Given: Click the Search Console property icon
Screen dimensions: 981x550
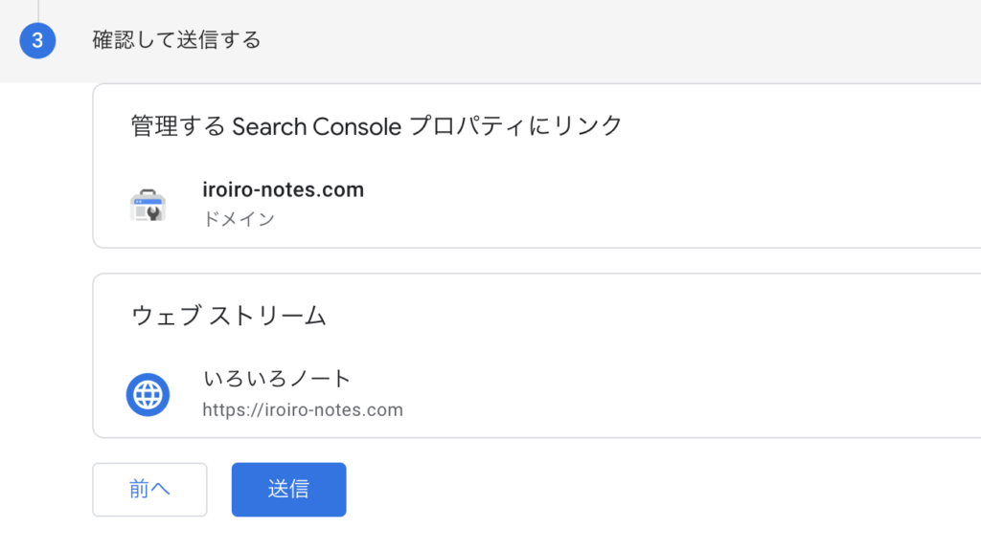Looking at the screenshot, I should click(148, 204).
